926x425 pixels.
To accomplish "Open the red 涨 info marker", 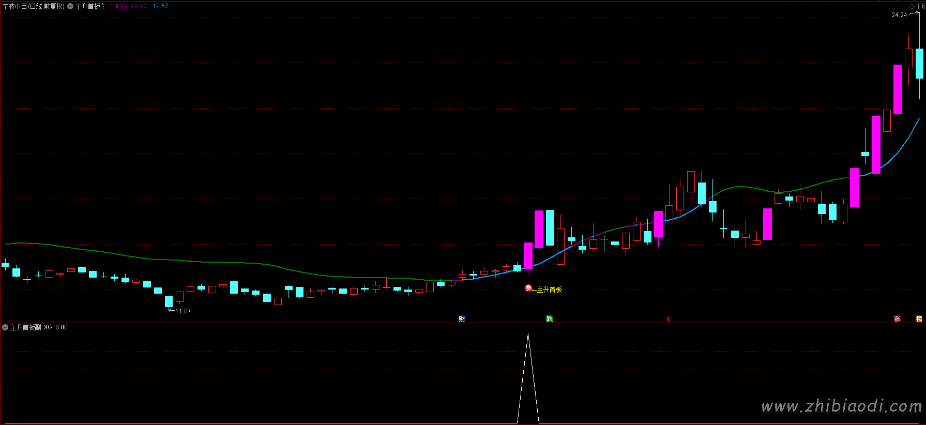I will [x=897, y=319].
